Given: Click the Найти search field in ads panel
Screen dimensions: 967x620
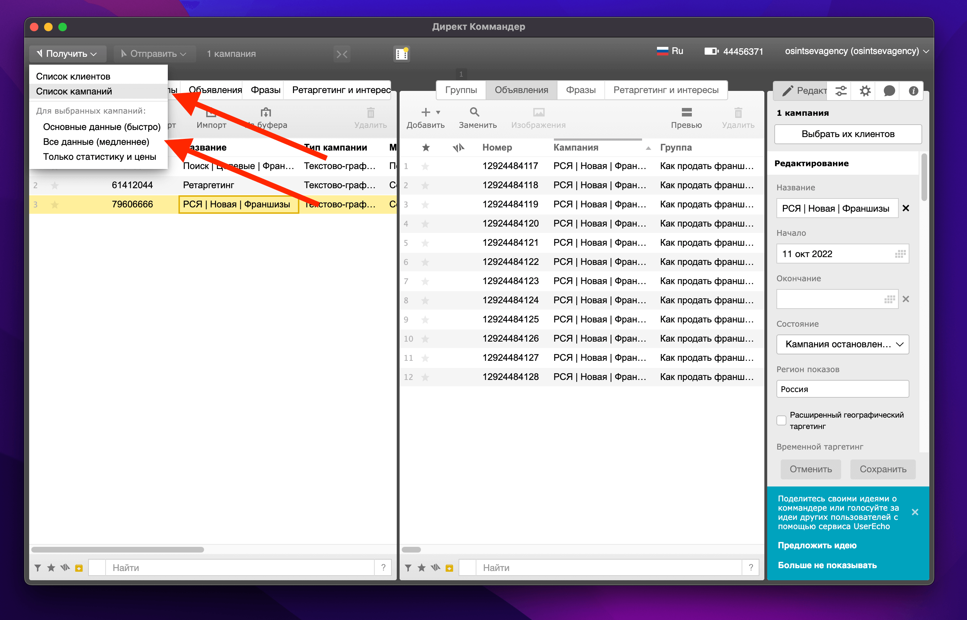Looking at the screenshot, I should pos(609,568).
